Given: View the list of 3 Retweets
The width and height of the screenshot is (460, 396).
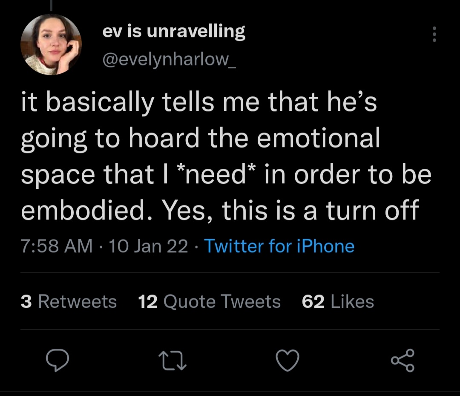Looking at the screenshot, I should pos(69,302).
